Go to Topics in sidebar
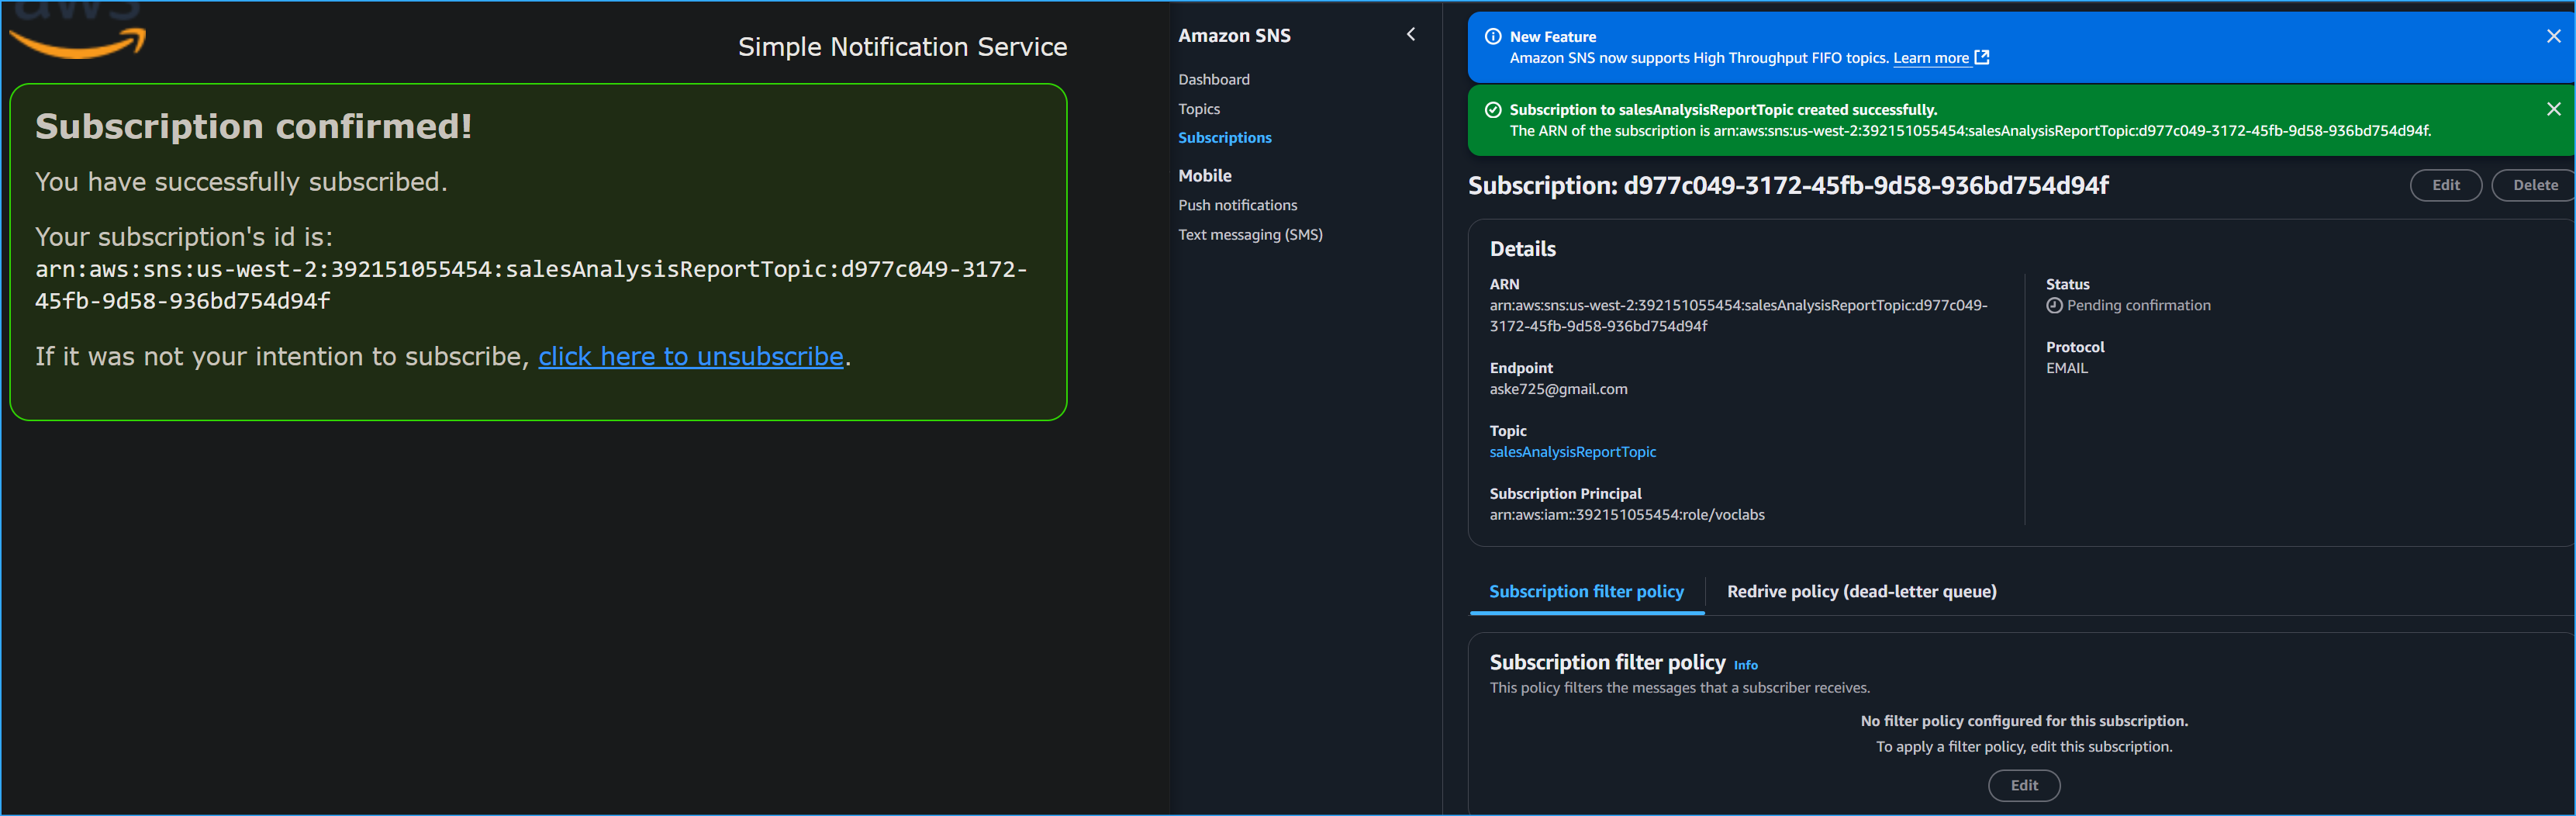The height and width of the screenshot is (816, 2576). [1198, 109]
